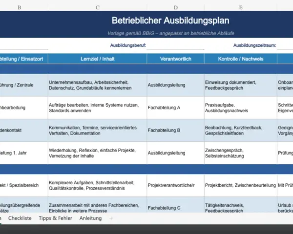Select column C header
The width and height of the screenshot is (293, 234).
(97, 7)
